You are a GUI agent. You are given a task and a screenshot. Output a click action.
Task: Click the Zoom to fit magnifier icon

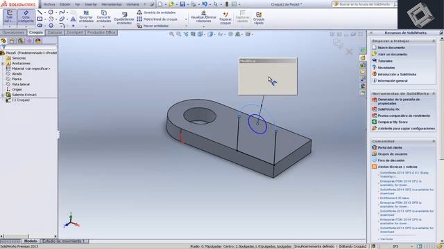point(171,34)
